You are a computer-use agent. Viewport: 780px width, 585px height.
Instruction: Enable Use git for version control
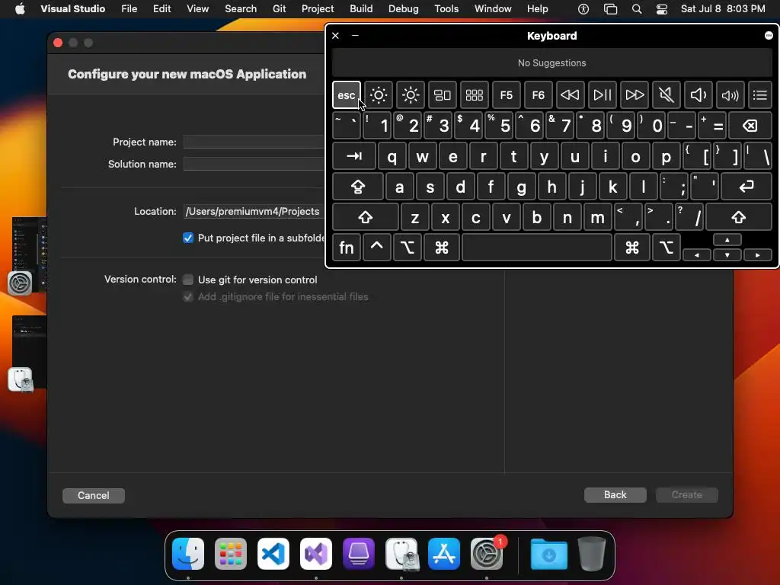[188, 280]
